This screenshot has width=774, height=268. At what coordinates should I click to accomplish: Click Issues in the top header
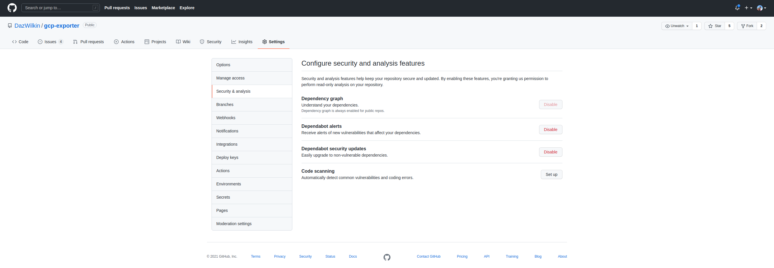coord(141,8)
